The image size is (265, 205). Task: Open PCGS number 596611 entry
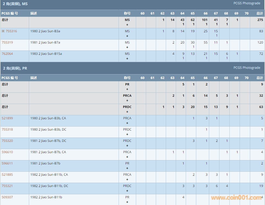click(7, 163)
